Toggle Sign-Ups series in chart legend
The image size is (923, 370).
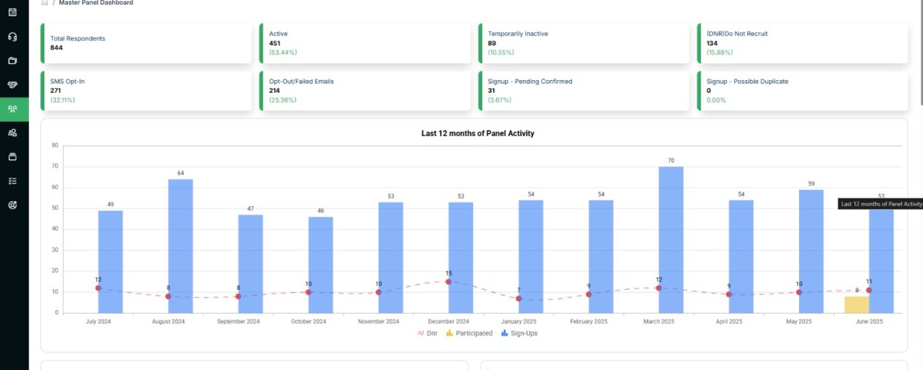(x=519, y=333)
